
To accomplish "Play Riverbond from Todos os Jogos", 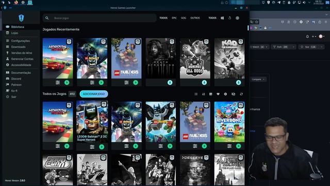I will (238, 146).
